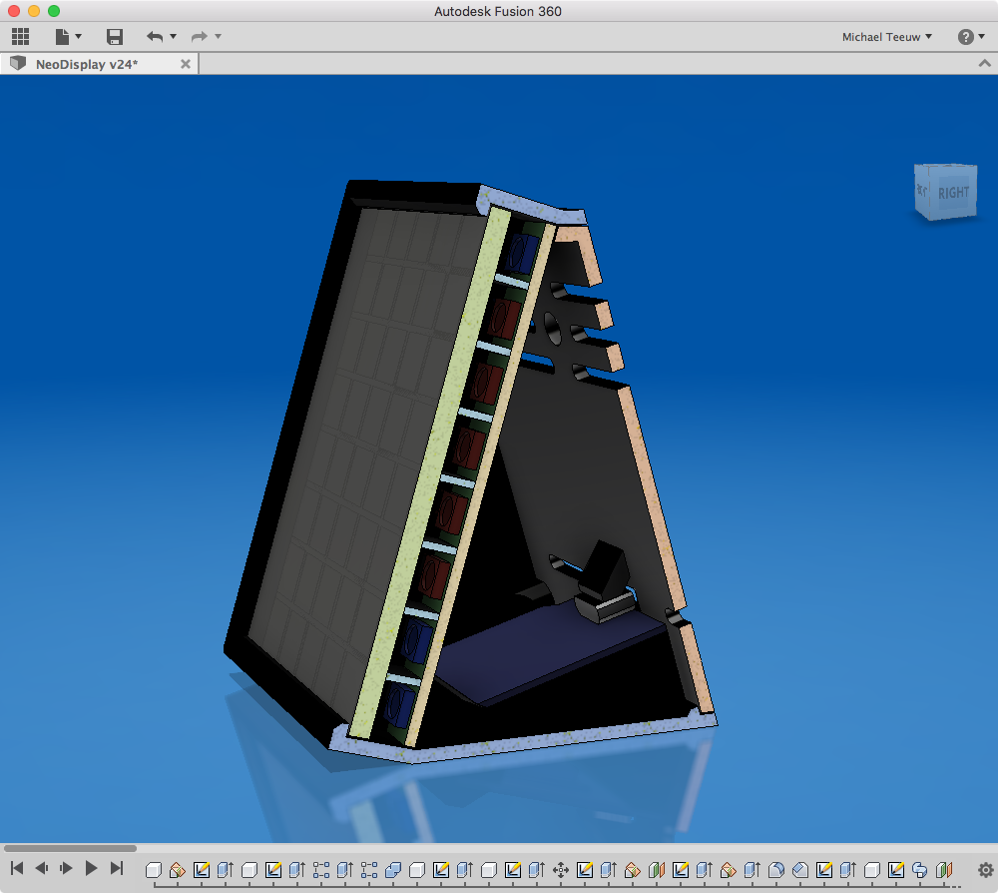Click the Redo arrow icon
The image size is (998, 893).
pyautogui.click(x=199, y=37)
